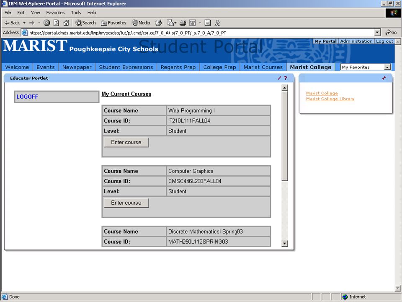
Task: Click the Internet zone globe icon in status bar
Action: click(x=345, y=297)
